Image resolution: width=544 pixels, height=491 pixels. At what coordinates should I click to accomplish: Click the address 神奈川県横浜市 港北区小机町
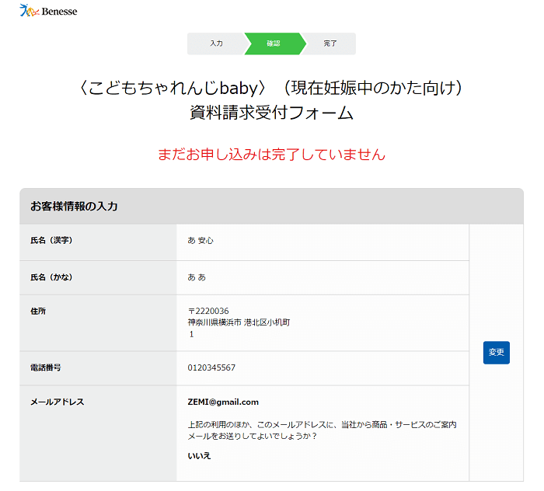[x=239, y=322]
